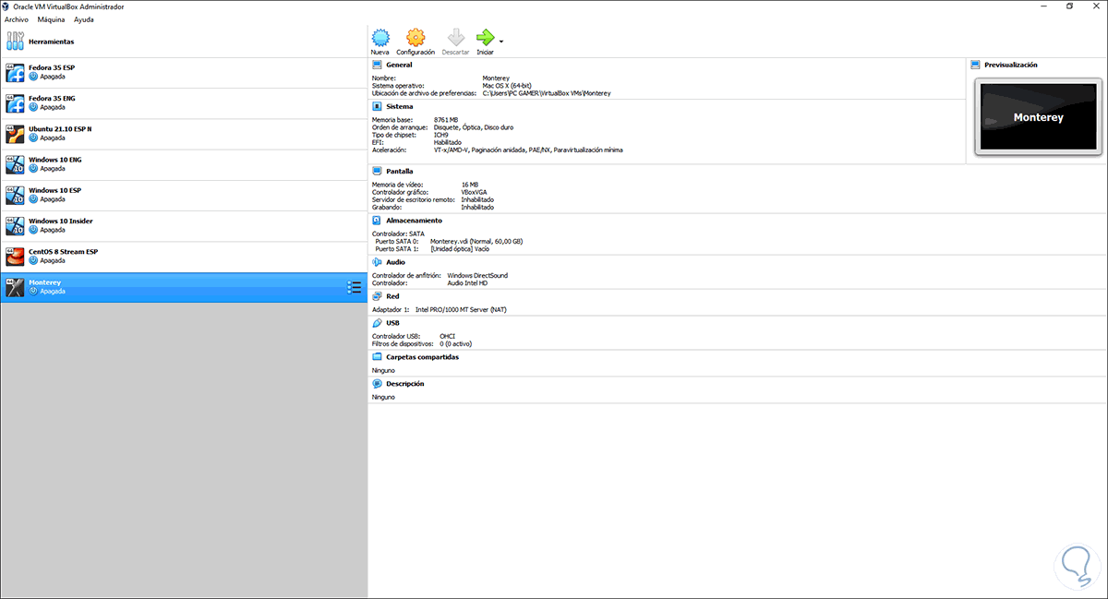Open the Ayuda menu
Viewport: 1108px width, 599px height.
tap(84, 19)
